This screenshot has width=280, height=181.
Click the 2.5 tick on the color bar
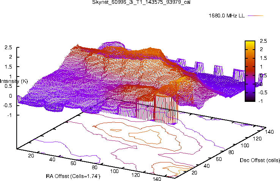coord(264,41)
